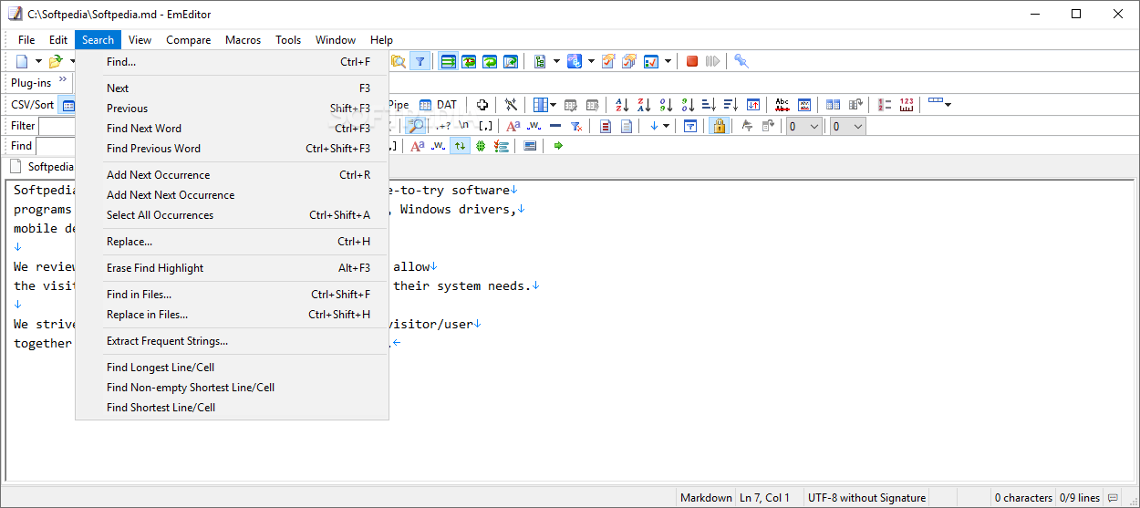Click Markdown in status bar
This screenshot has height=508, width=1140.
click(706, 498)
